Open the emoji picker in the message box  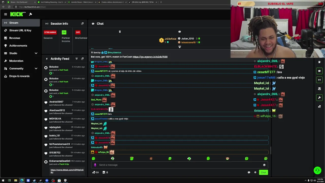click(x=264, y=165)
